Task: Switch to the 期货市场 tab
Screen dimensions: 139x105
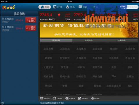Action: [56, 40]
